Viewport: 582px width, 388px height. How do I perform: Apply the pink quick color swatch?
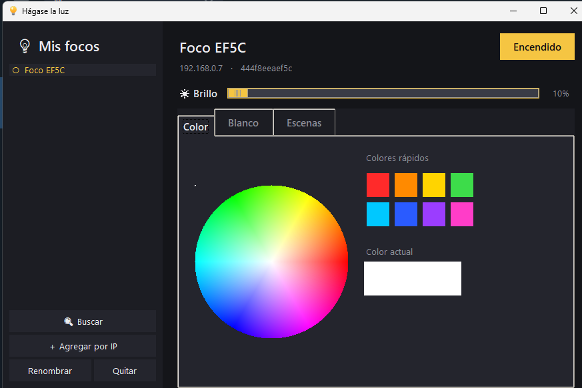[x=462, y=214]
